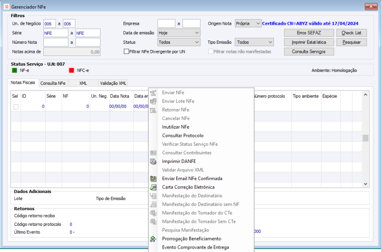Choose Inutilizar NFe from context menu

click(x=175, y=127)
